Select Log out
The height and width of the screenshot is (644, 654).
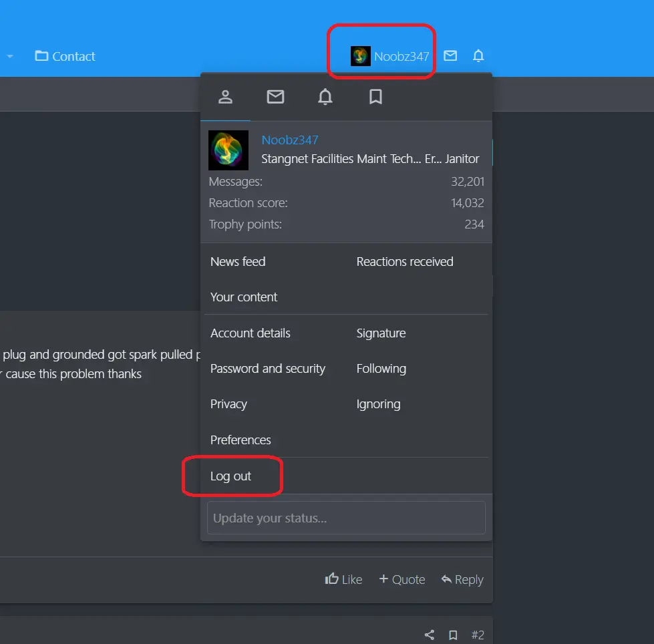tap(230, 476)
